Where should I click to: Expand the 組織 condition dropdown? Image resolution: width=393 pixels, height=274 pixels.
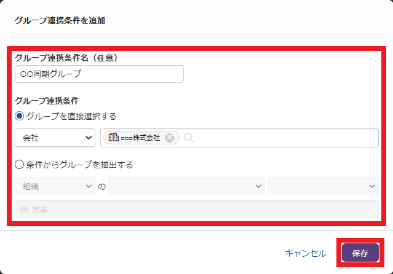54,186
